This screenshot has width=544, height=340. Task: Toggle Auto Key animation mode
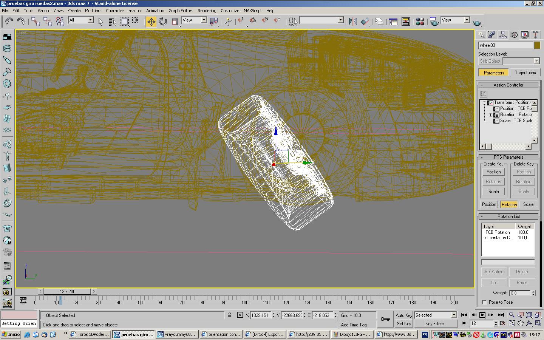[404, 315]
